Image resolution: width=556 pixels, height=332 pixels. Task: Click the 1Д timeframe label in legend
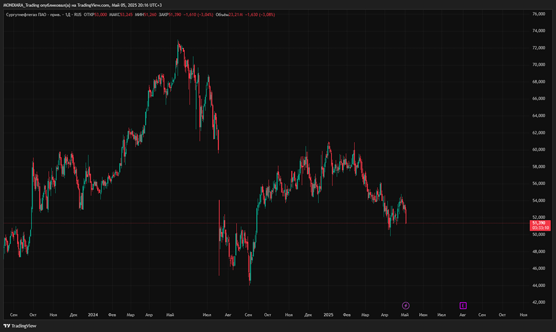click(68, 14)
